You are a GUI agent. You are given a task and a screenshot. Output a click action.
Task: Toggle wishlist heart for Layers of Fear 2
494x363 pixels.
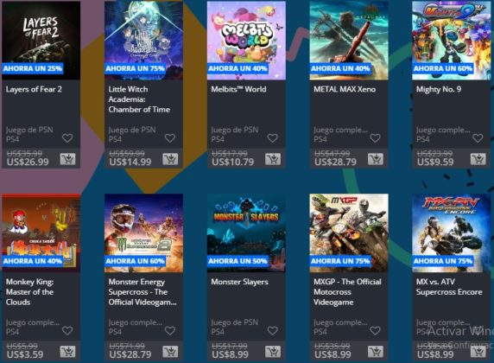point(67,138)
